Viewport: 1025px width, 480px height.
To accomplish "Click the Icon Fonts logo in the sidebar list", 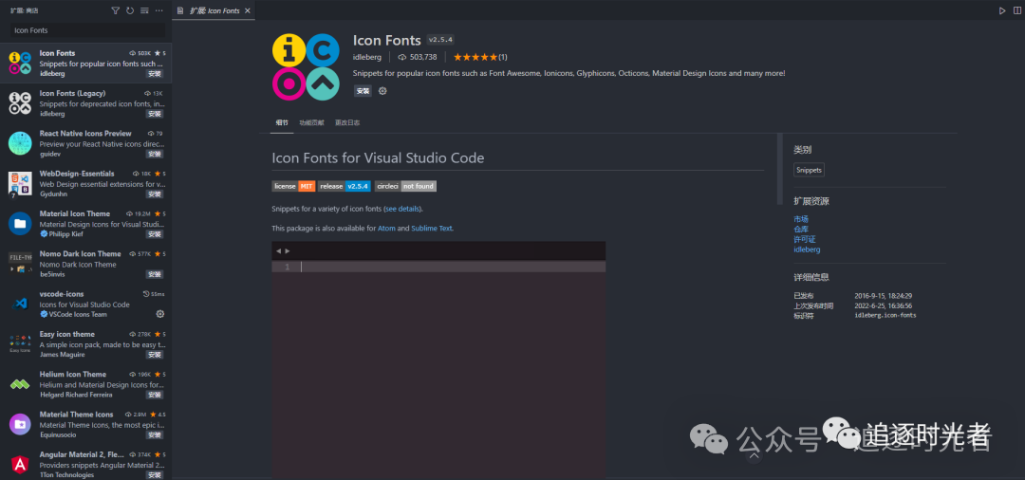I will point(20,63).
